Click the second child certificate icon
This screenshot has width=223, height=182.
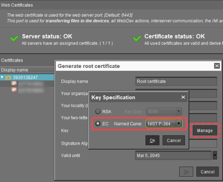(x=14, y=90)
